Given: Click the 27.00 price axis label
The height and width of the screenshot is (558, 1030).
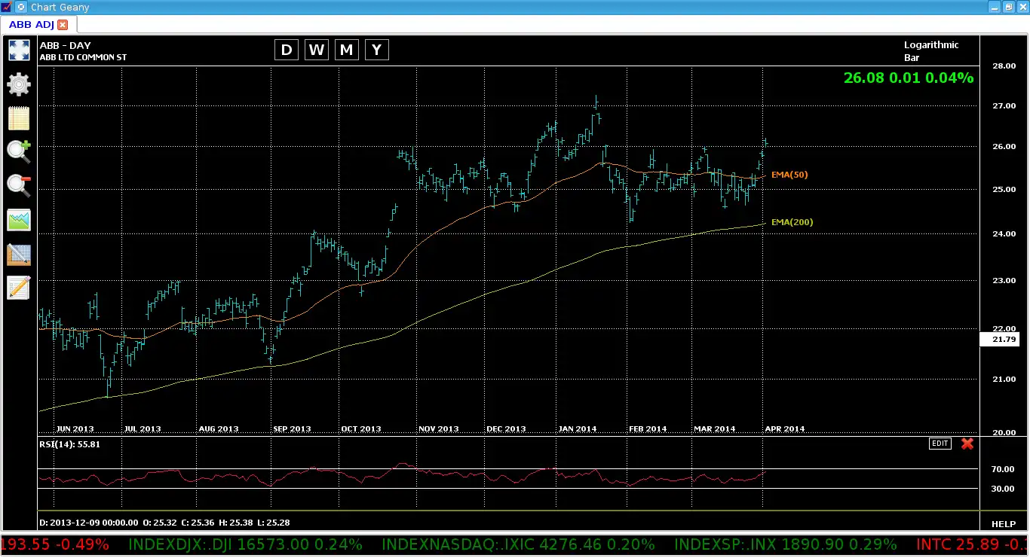Looking at the screenshot, I should coord(1004,106).
